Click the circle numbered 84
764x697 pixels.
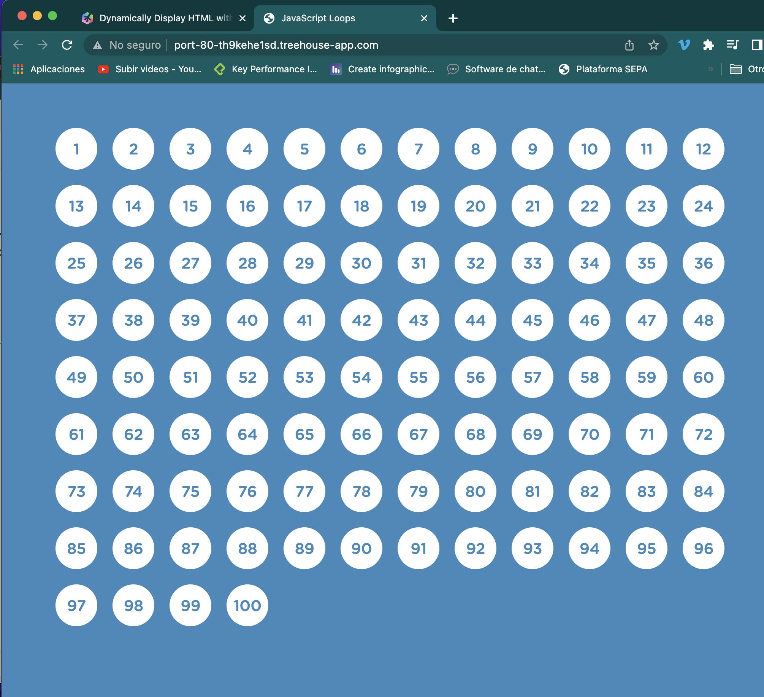point(704,491)
